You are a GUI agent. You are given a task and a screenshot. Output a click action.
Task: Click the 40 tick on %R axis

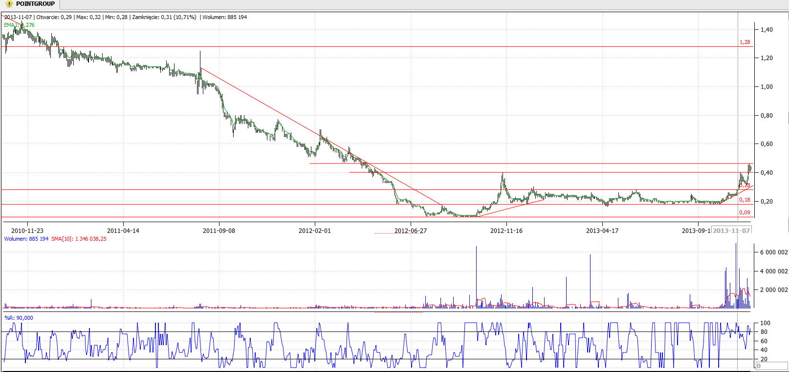(x=764, y=350)
